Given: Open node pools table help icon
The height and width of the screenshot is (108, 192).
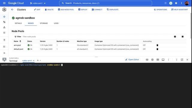Looking at the screenshot, I should coord(175,37).
